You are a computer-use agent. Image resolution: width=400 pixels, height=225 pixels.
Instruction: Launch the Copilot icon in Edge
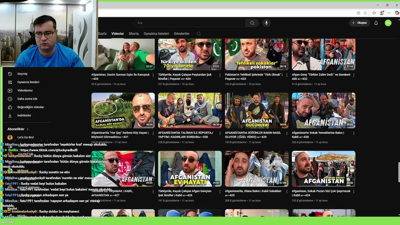point(397,13)
